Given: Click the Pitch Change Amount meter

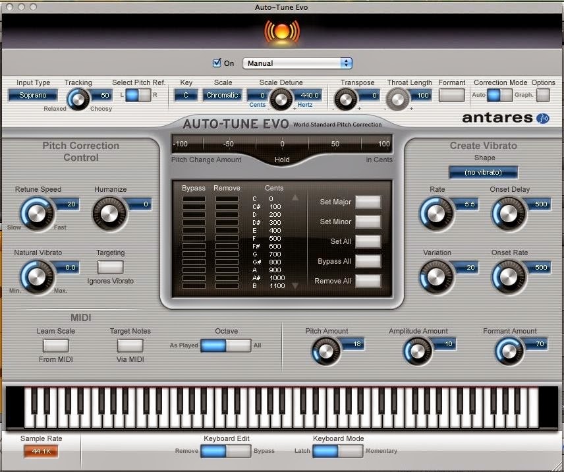Looking at the screenshot, I should pos(281,144).
